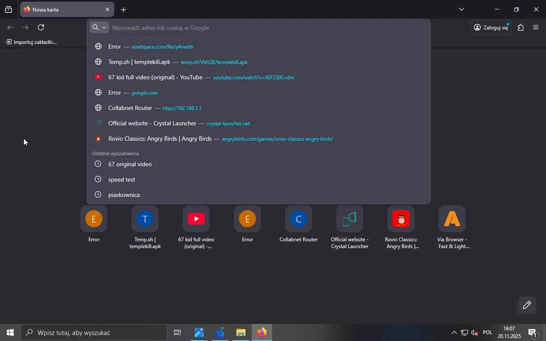Choose the googel.com Error suggestion

[258, 92]
